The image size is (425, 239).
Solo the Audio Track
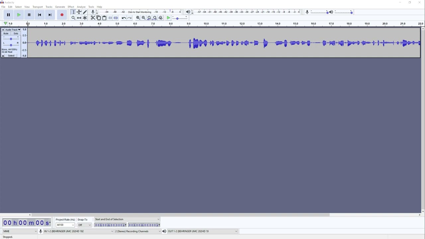pyautogui.click(x=16, y=34)
